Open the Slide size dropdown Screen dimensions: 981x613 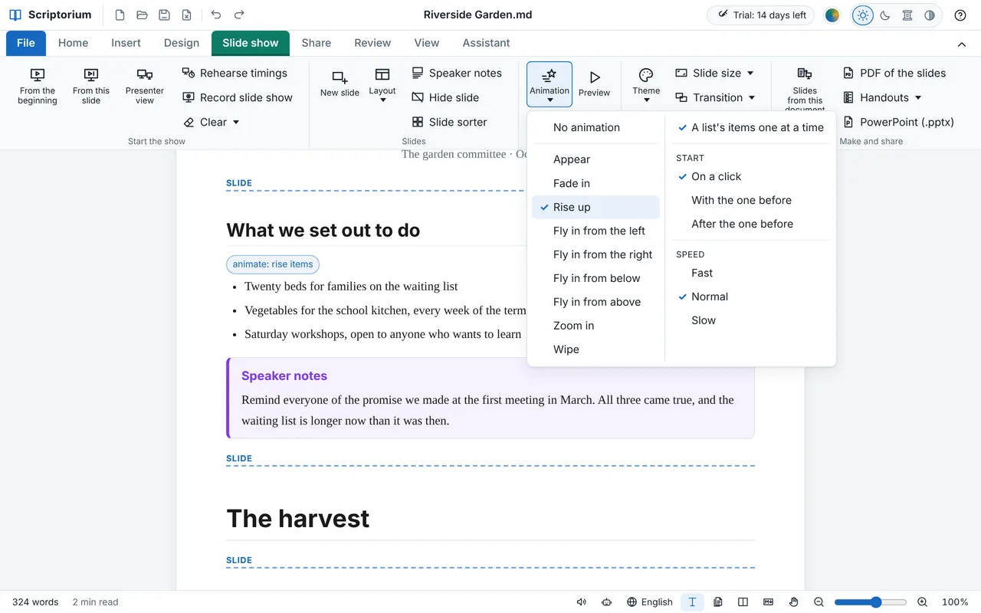pos(714,73)
